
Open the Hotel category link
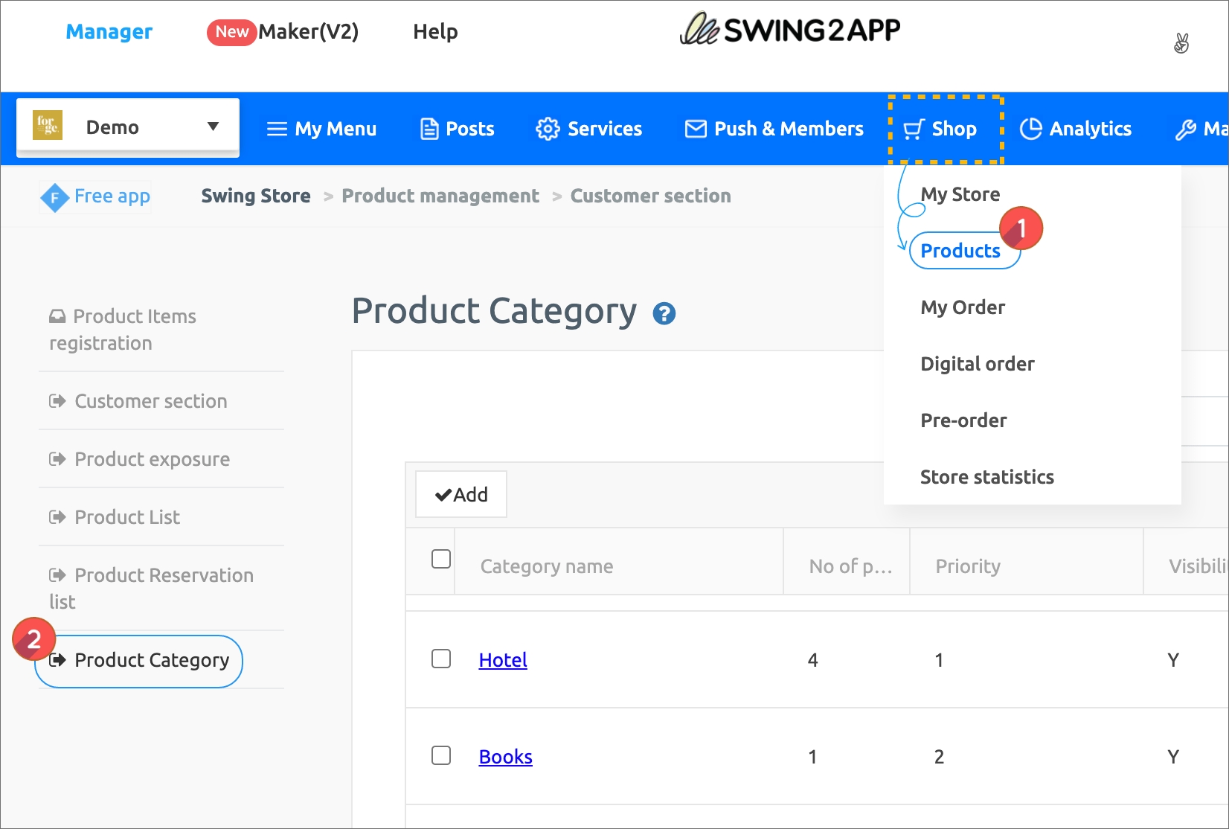[x=503, y=660]
